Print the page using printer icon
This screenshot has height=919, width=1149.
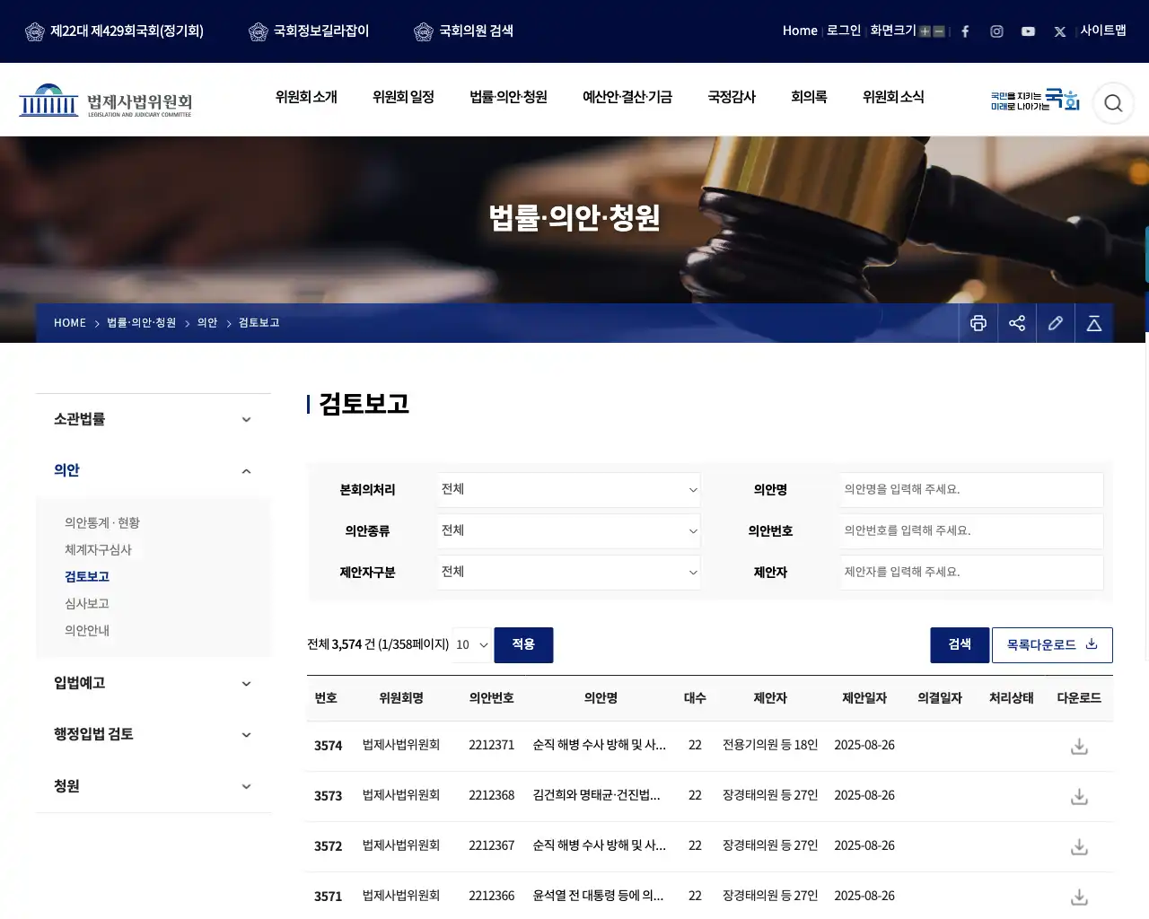coord(978,323)
